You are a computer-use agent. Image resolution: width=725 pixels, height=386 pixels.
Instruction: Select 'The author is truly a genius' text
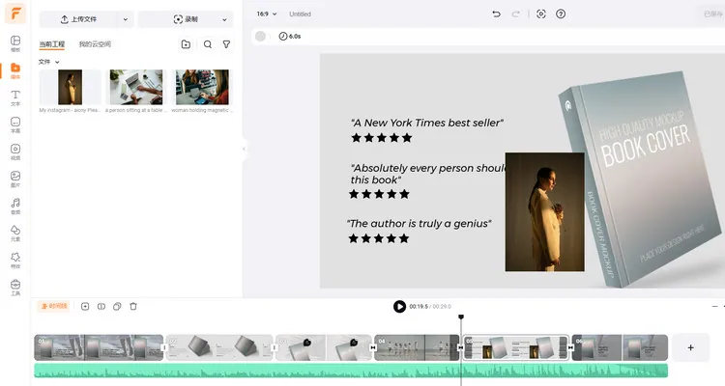pos(419,224)
